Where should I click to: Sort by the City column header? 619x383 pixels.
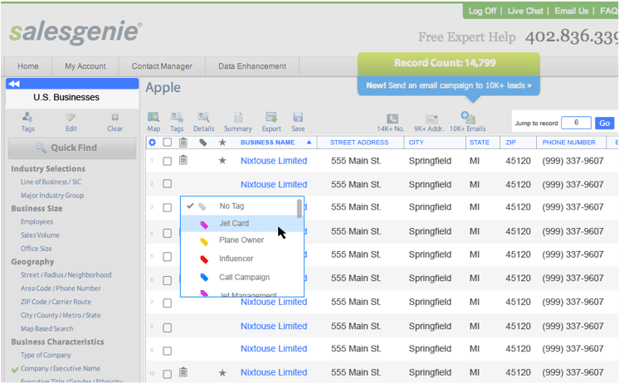click(416, 143)
